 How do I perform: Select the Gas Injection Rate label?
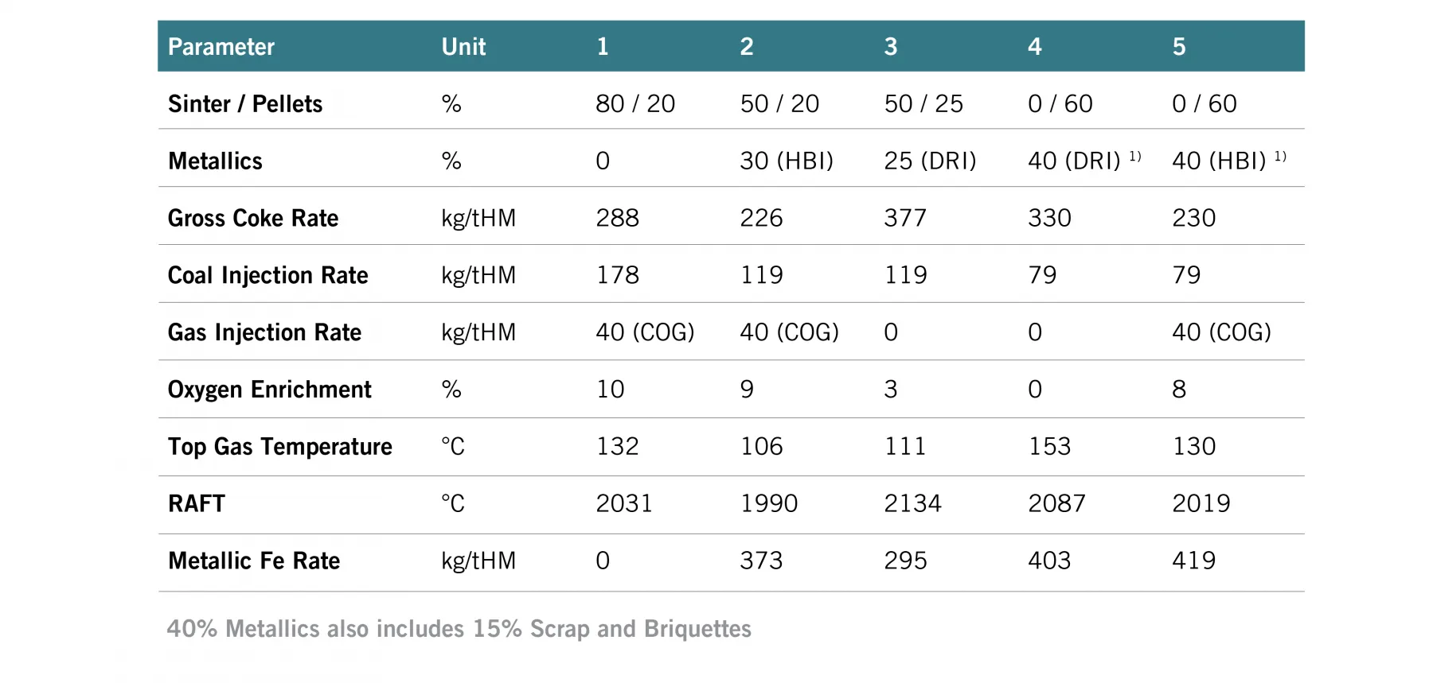[264, 333]
